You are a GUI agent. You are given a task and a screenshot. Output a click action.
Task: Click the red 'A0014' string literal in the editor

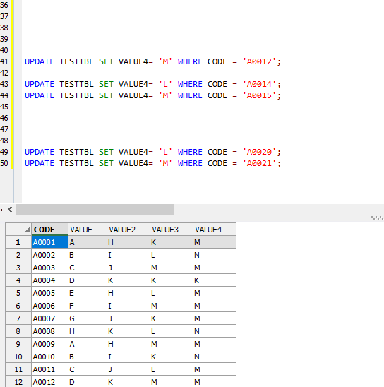[259, 84]
